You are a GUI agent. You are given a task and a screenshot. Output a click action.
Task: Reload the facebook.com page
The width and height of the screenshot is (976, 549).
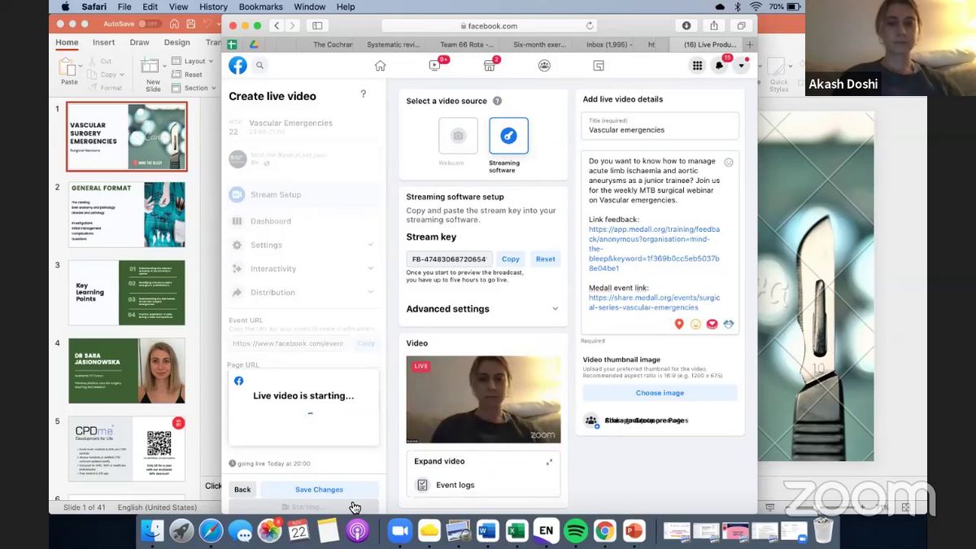coord(590,26)
